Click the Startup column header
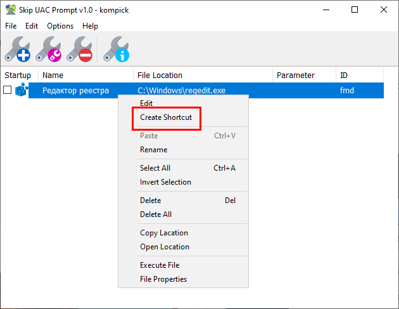The height and width of the screenshot is (309, 399). tap(20, 76)
